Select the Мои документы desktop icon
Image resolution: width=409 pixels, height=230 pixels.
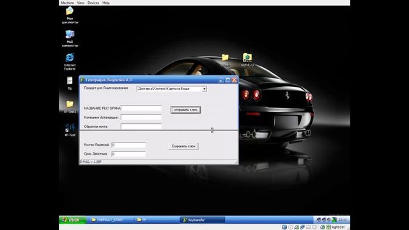(70, 15)
